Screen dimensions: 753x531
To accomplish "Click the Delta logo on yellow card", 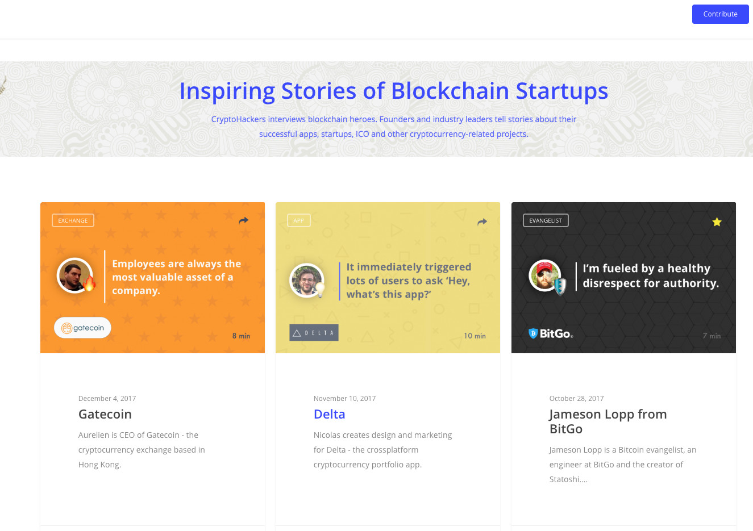I will pos(314,333).
